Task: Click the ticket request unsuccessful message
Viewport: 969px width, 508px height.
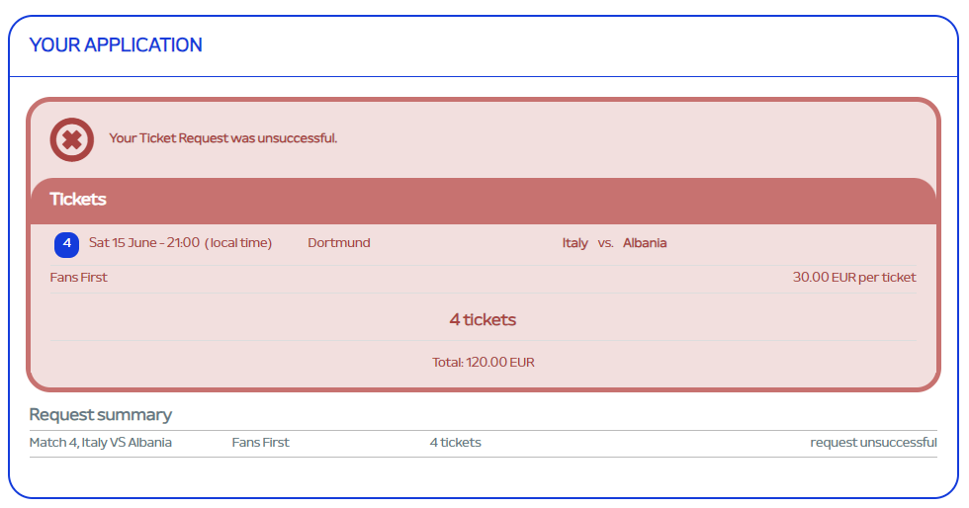Action: point(223,138)
